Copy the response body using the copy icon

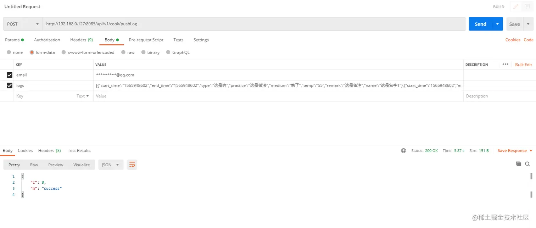pyautogui.click(x=518, y=164)
